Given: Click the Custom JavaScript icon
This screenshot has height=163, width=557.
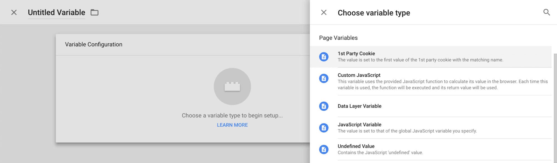Looking at the screenshot, I should point(324,78).
